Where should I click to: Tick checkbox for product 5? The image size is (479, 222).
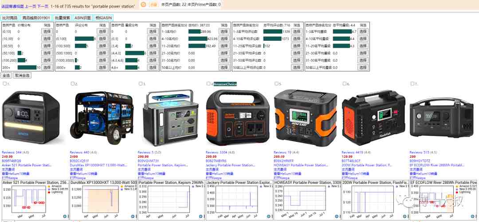tap(276, 84)
